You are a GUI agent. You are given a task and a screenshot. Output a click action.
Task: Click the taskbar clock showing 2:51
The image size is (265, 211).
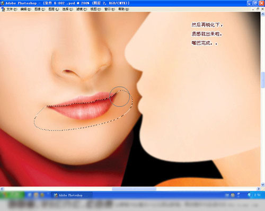point(257,195)
